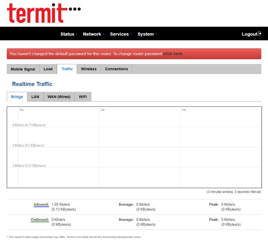Viewport: 268px width, 243px height.
Task: Click the Realtime Traffic heading
Action: [x=32, y=84]
